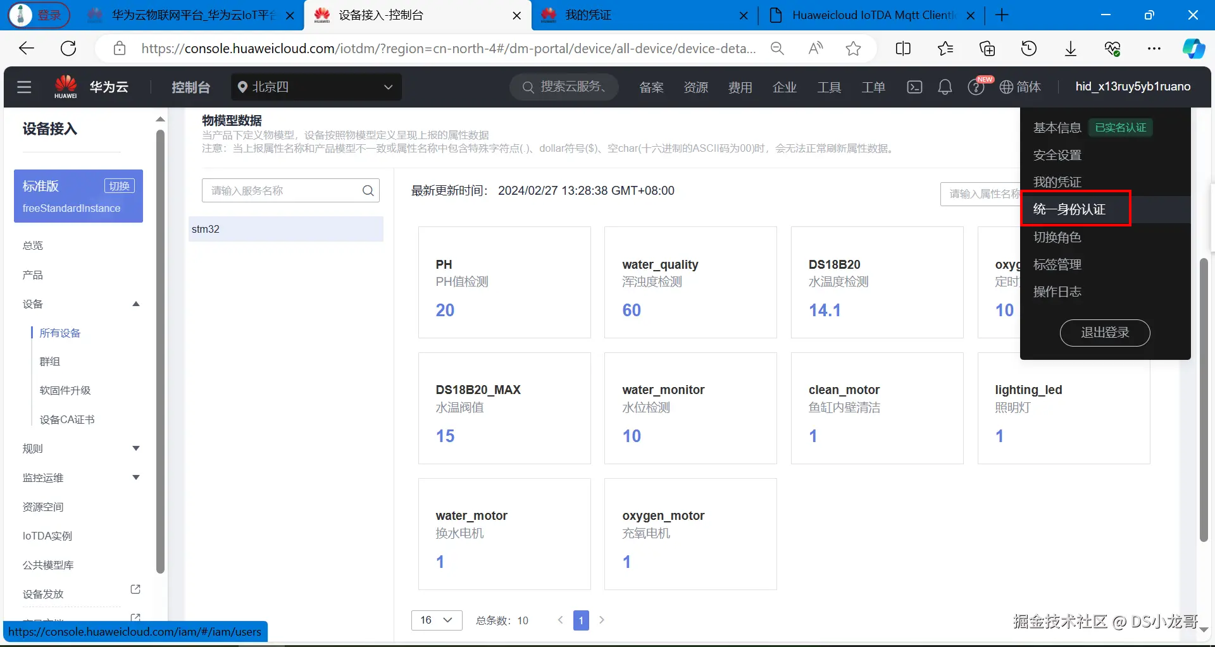Select 基本信息 in the account menu
The width and height of the screenshot is (1215, 647).
(1057, 128)
